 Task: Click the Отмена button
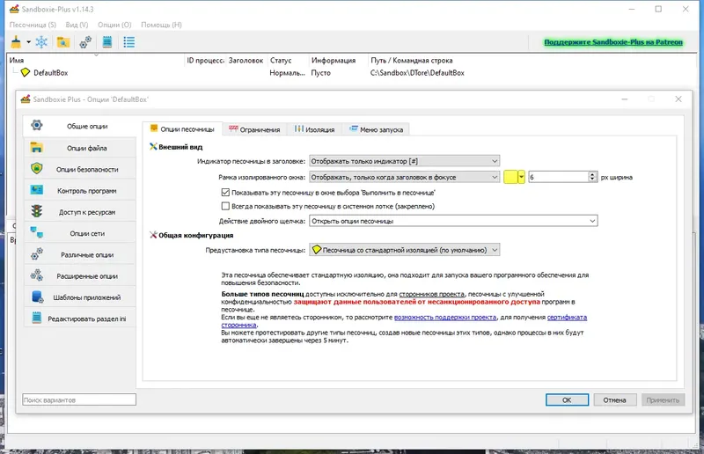coord(614,399)
